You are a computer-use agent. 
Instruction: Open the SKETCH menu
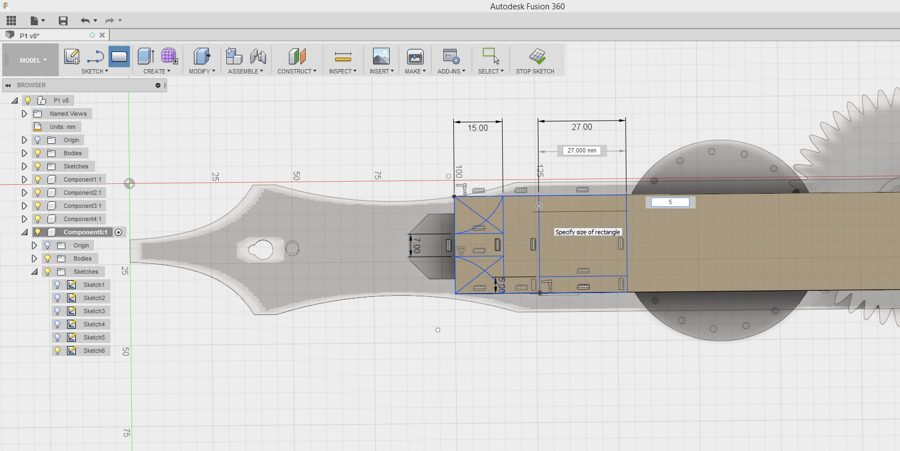tap(95, 71)
